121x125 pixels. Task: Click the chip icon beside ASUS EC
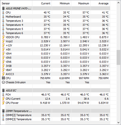click(3, 90)
